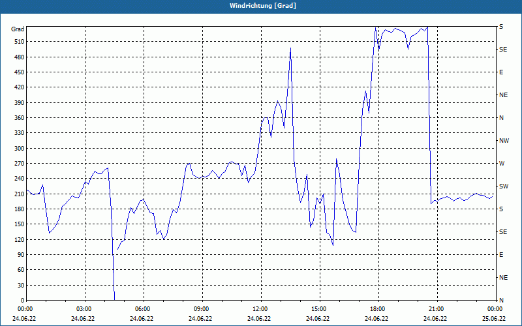Pick the 120 degree axis label
The image size is (522, 326).
click(20, 239)
